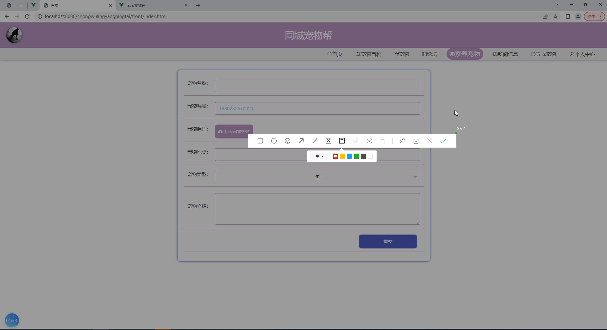Activate the text annotation tool
The height and width of the screenshot is (330, 607).
(x=342, y=141)
